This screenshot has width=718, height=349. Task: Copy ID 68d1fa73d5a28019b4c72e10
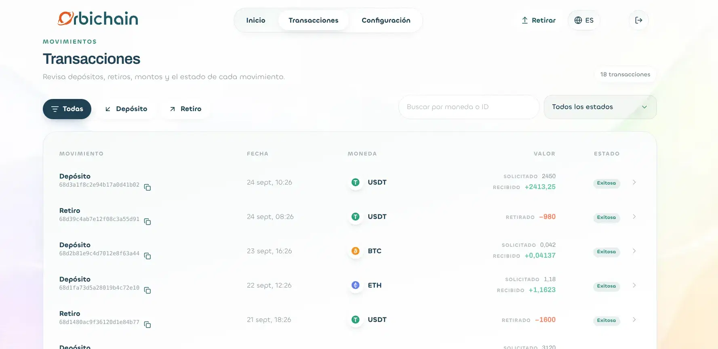click(147, 290)
